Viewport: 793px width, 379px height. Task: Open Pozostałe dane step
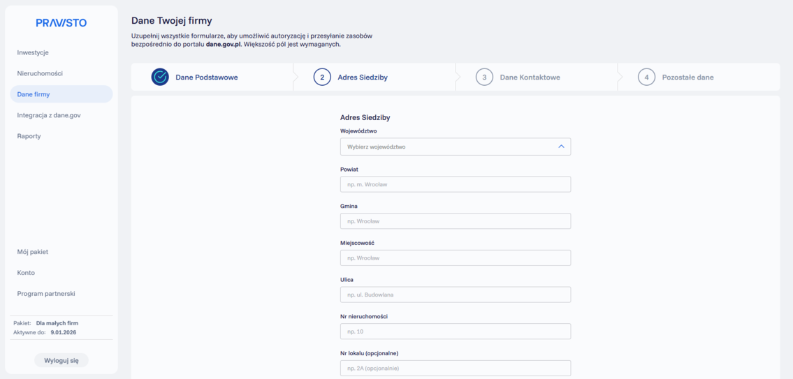click(x=687, y=77)
